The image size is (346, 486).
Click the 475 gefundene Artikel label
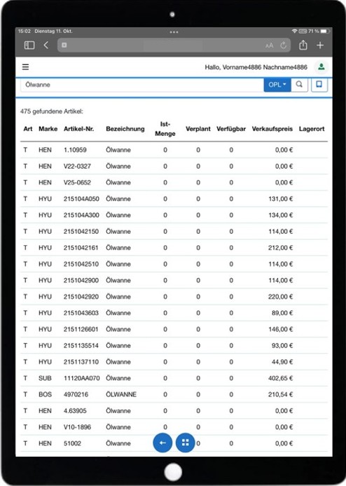[52, 111]
